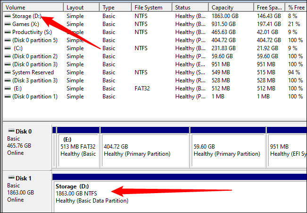Click the Storage (D:) volume drive icon

(8, 16)
